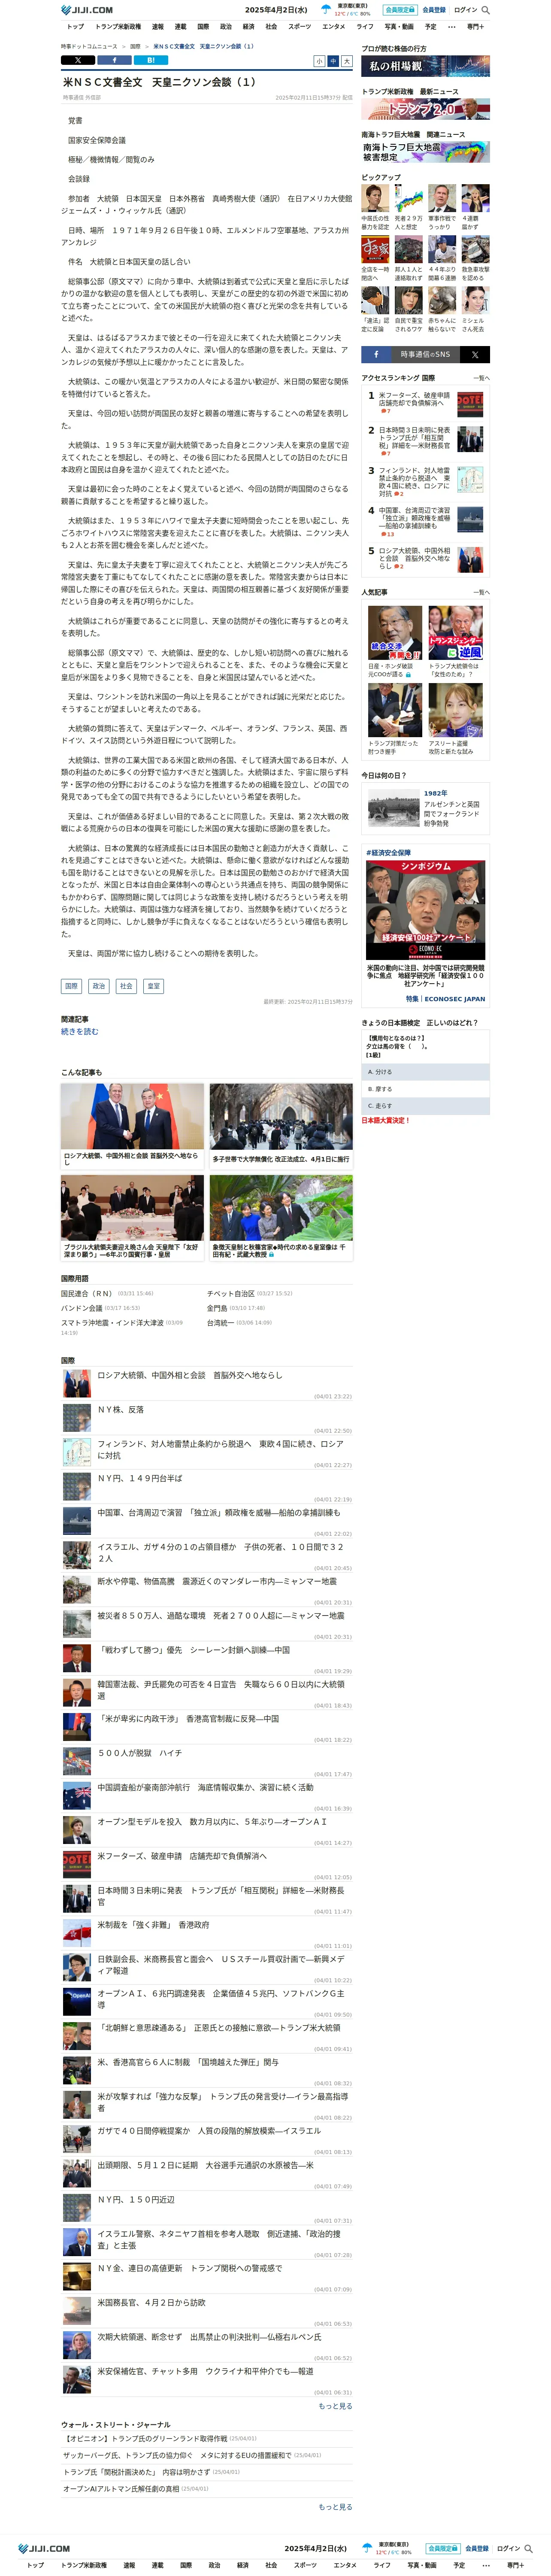
Task: Open ロシア大統領、中国外相と会談 card image
Action: [x=132, y=1116]
